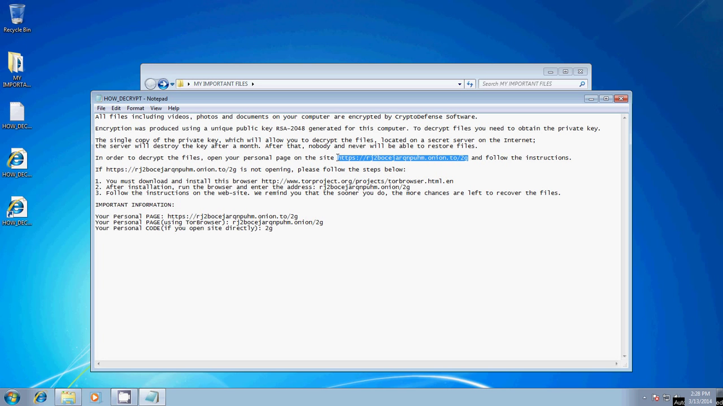This screenshot has width=723, height=406.
Task: Click the line starting '2. After installation'
Action: click(252, 187)
